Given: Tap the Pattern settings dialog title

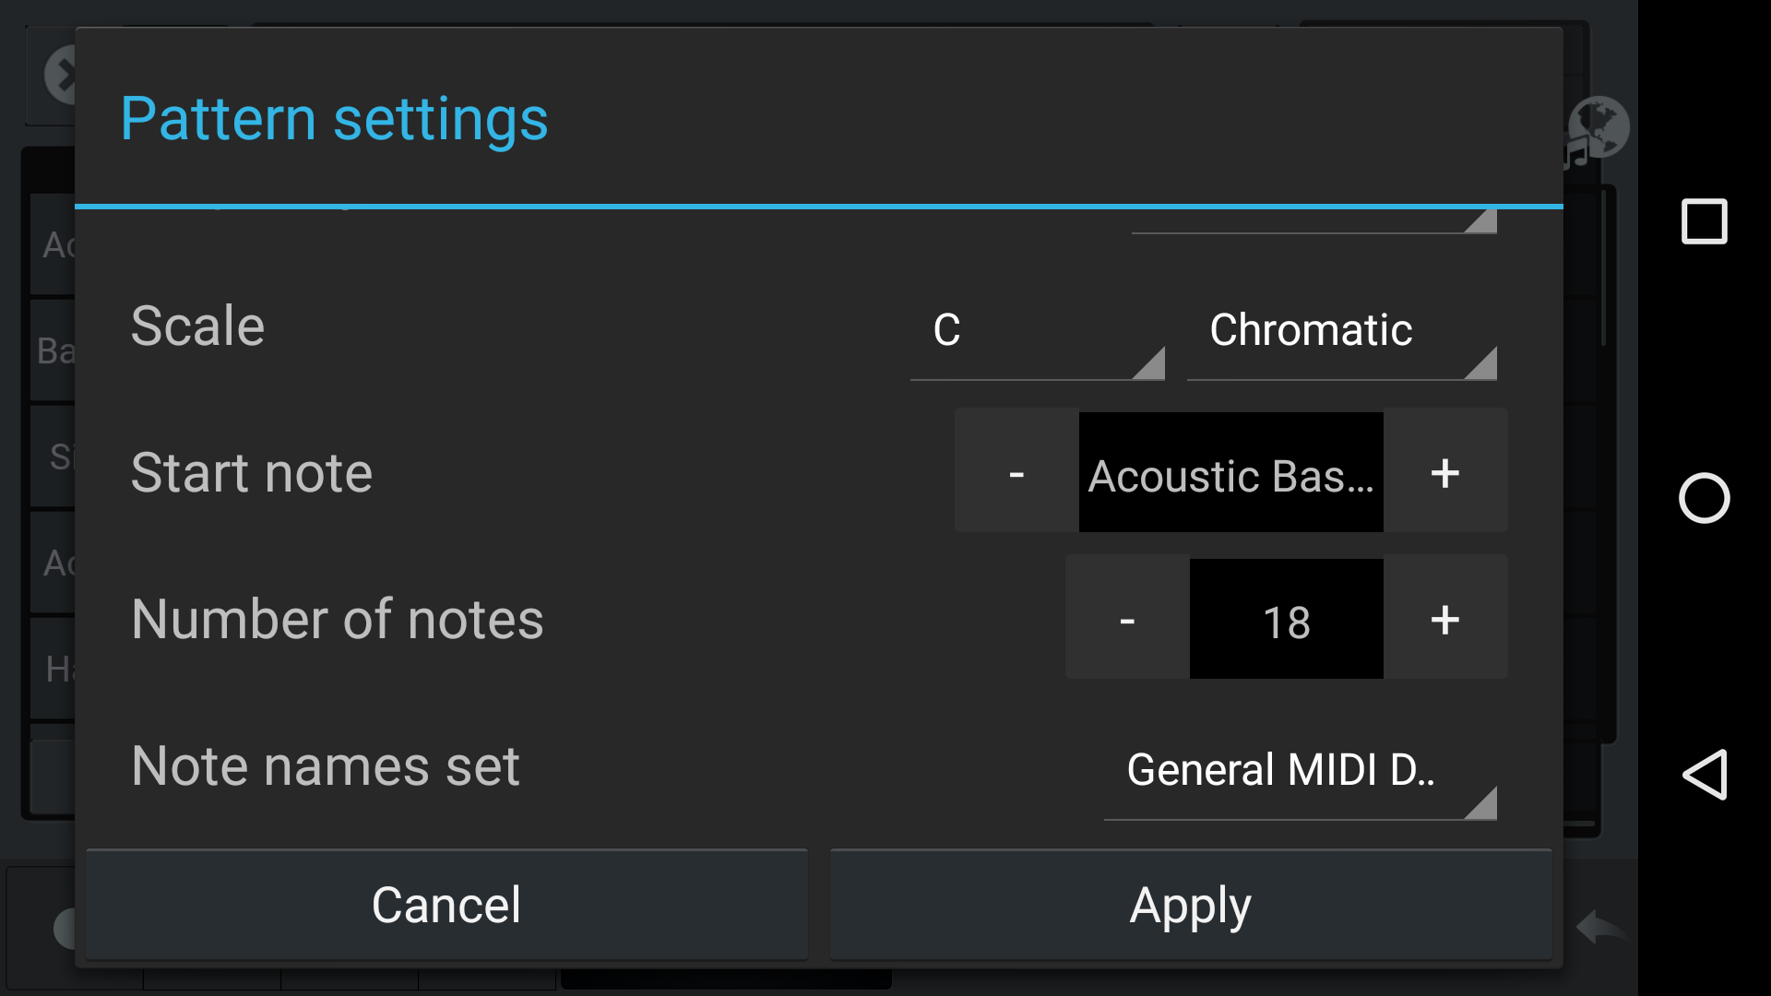Looking at the screenshot, I should point(334,119).
